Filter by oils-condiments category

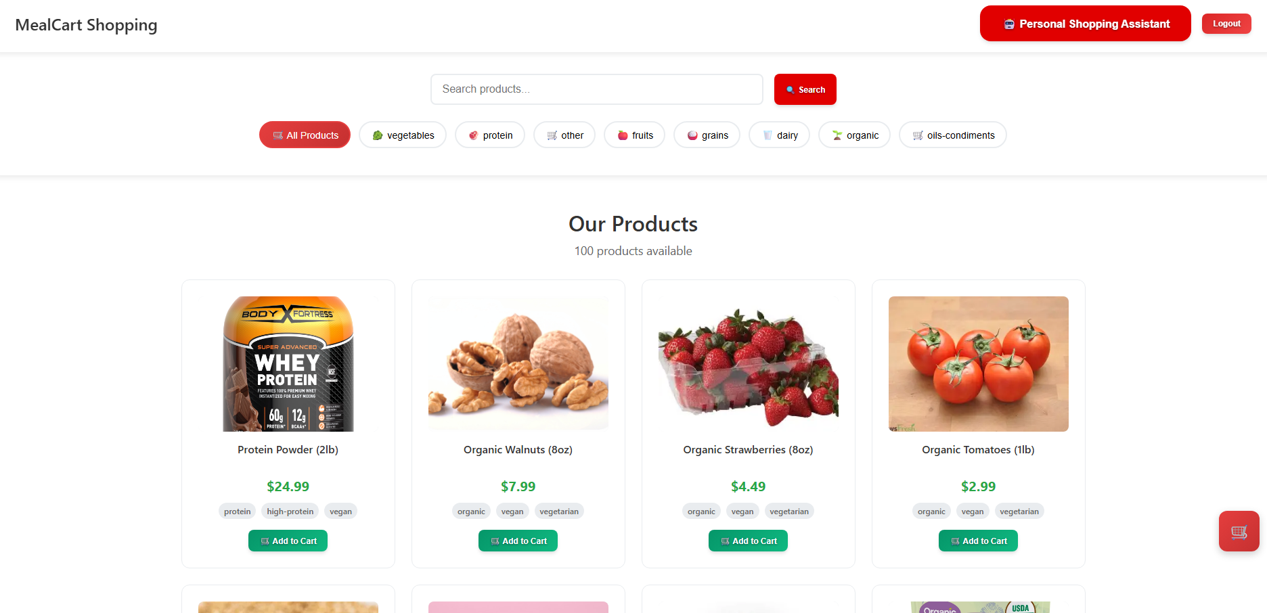953,135
